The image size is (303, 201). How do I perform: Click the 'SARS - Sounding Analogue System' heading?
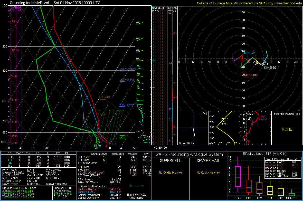(x=190, y=155)
